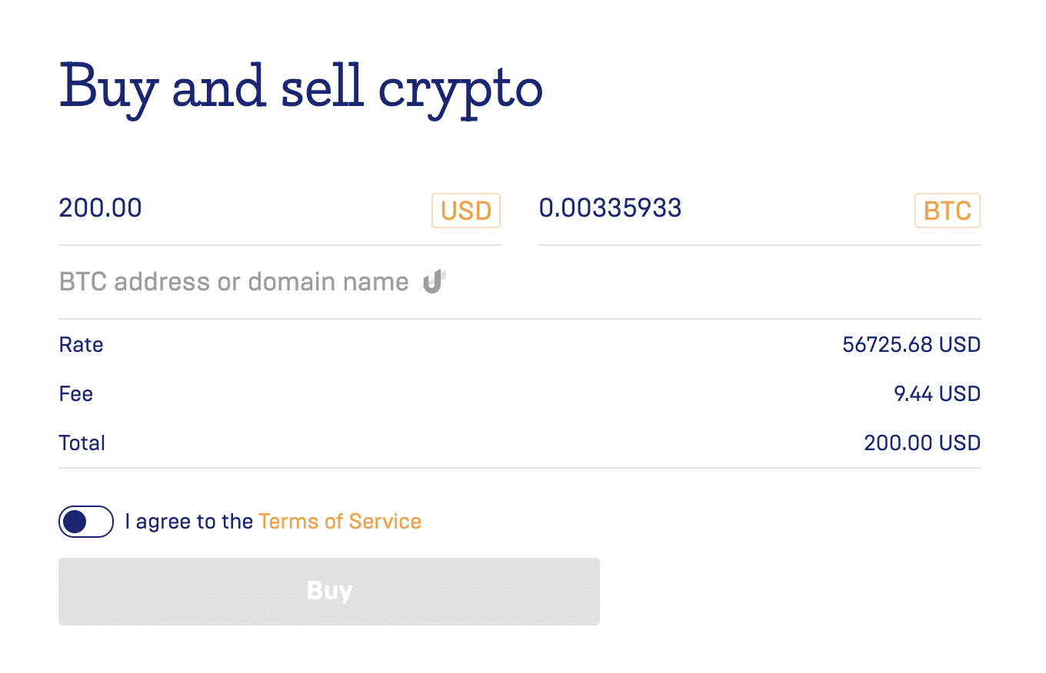Screen dimensions: 1046x673
Task: Click the word 'Buy' in the page heading
Action: (x=108, y=89)
